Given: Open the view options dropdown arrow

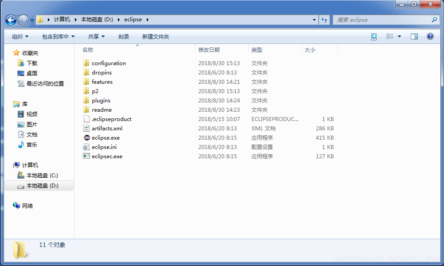Looking at the screenshot, I should (x=399, y=36).
